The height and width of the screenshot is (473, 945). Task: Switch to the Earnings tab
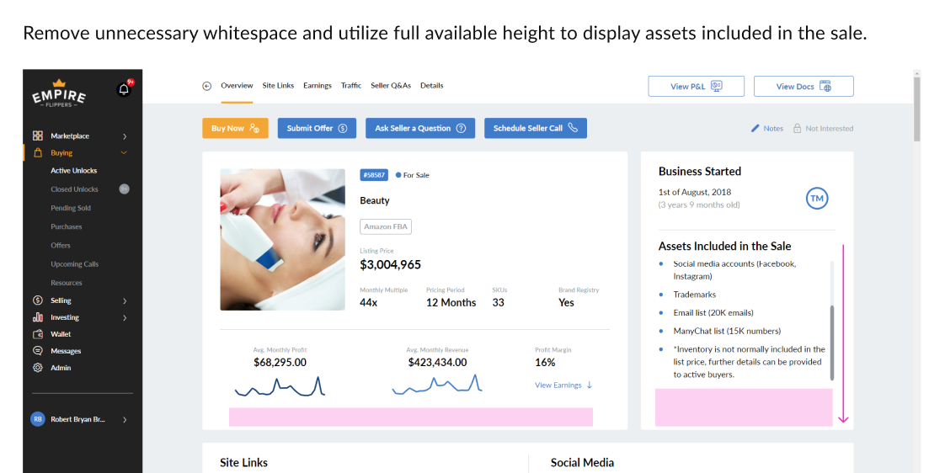click(318, 86)
